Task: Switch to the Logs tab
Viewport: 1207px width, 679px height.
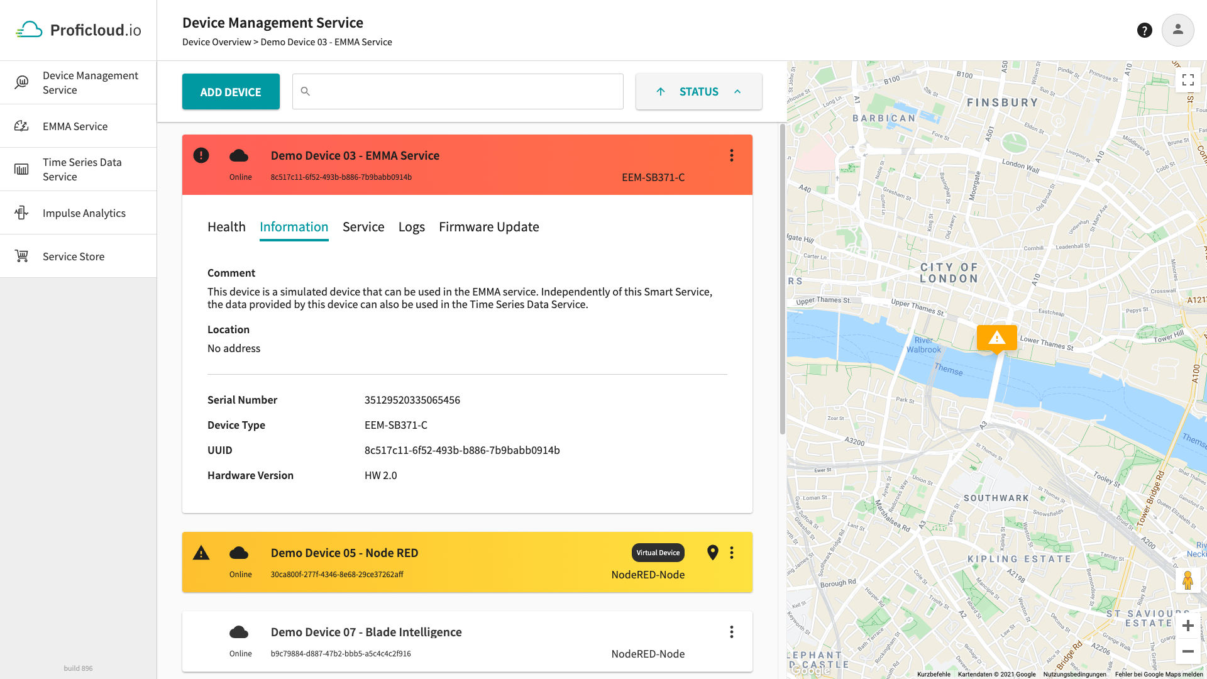Action: (412, 227)
